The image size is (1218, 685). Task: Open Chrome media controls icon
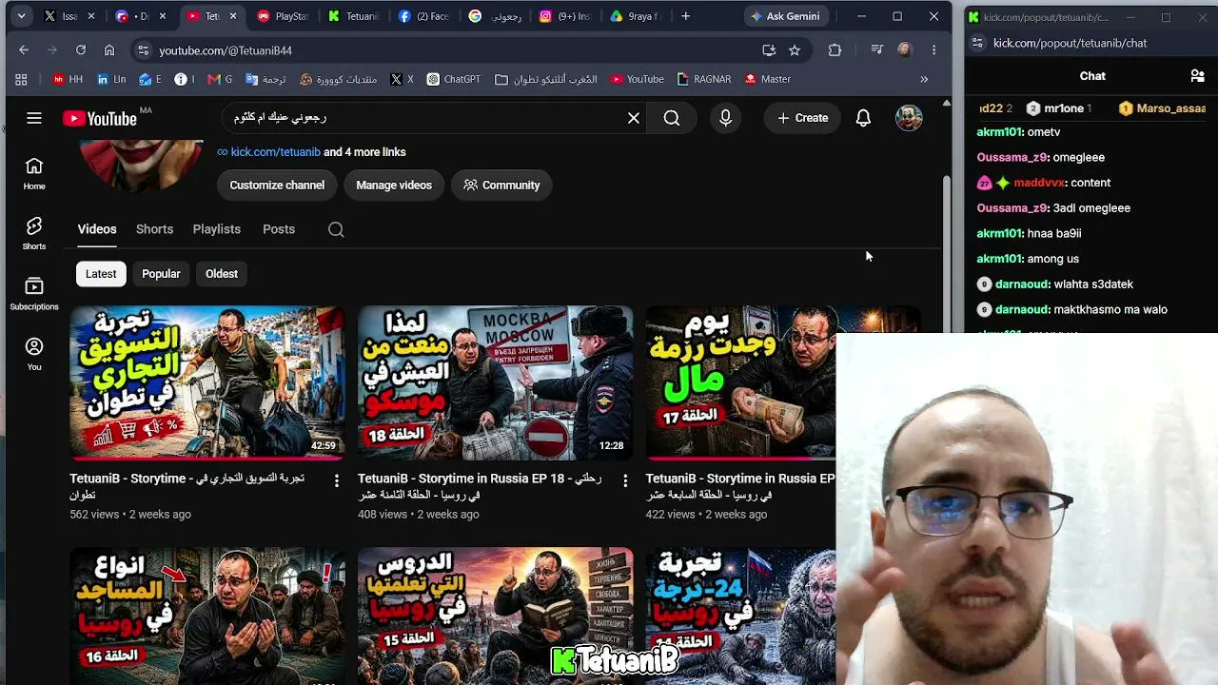[876, 50]
